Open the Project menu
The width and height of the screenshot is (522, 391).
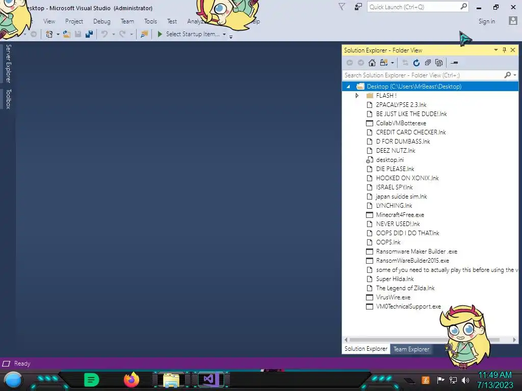(x=74, y=21)
